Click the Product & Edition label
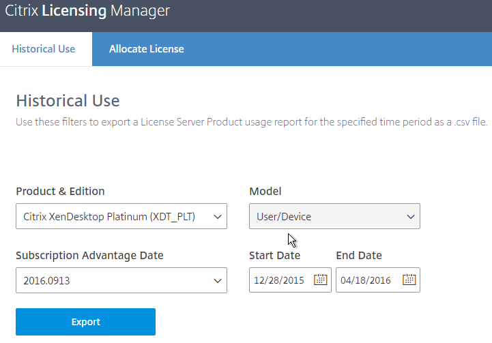This screenshot has height=343, width=492. pyautogui.click(x=60, y=191)
